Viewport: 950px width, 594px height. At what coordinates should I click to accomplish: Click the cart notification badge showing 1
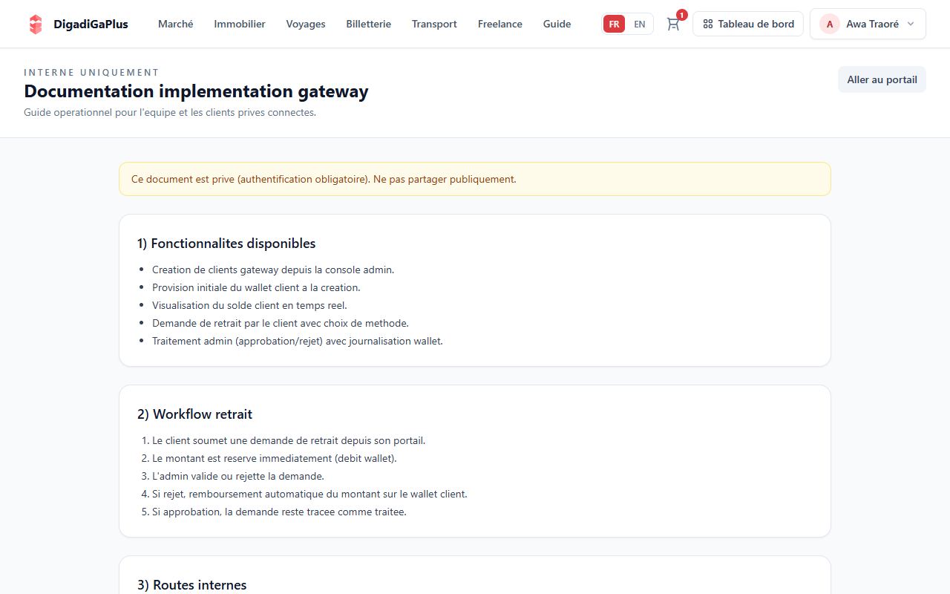click(x=682, y=15)
